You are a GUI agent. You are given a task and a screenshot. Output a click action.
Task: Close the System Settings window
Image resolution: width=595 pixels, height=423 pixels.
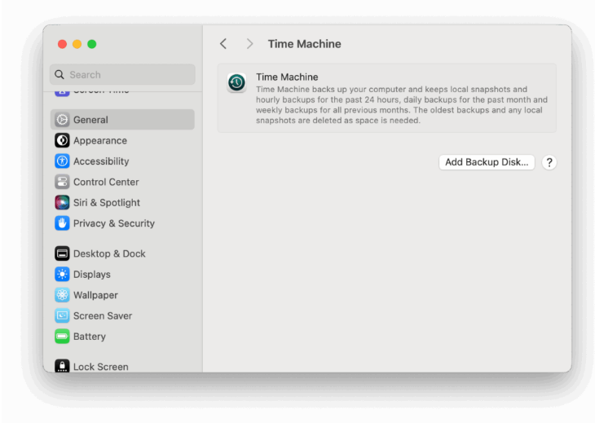click(62, 44)
